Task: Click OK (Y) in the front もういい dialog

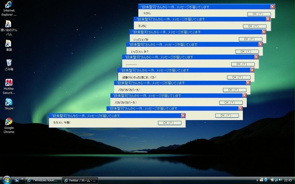Action: tap(170, 123)
